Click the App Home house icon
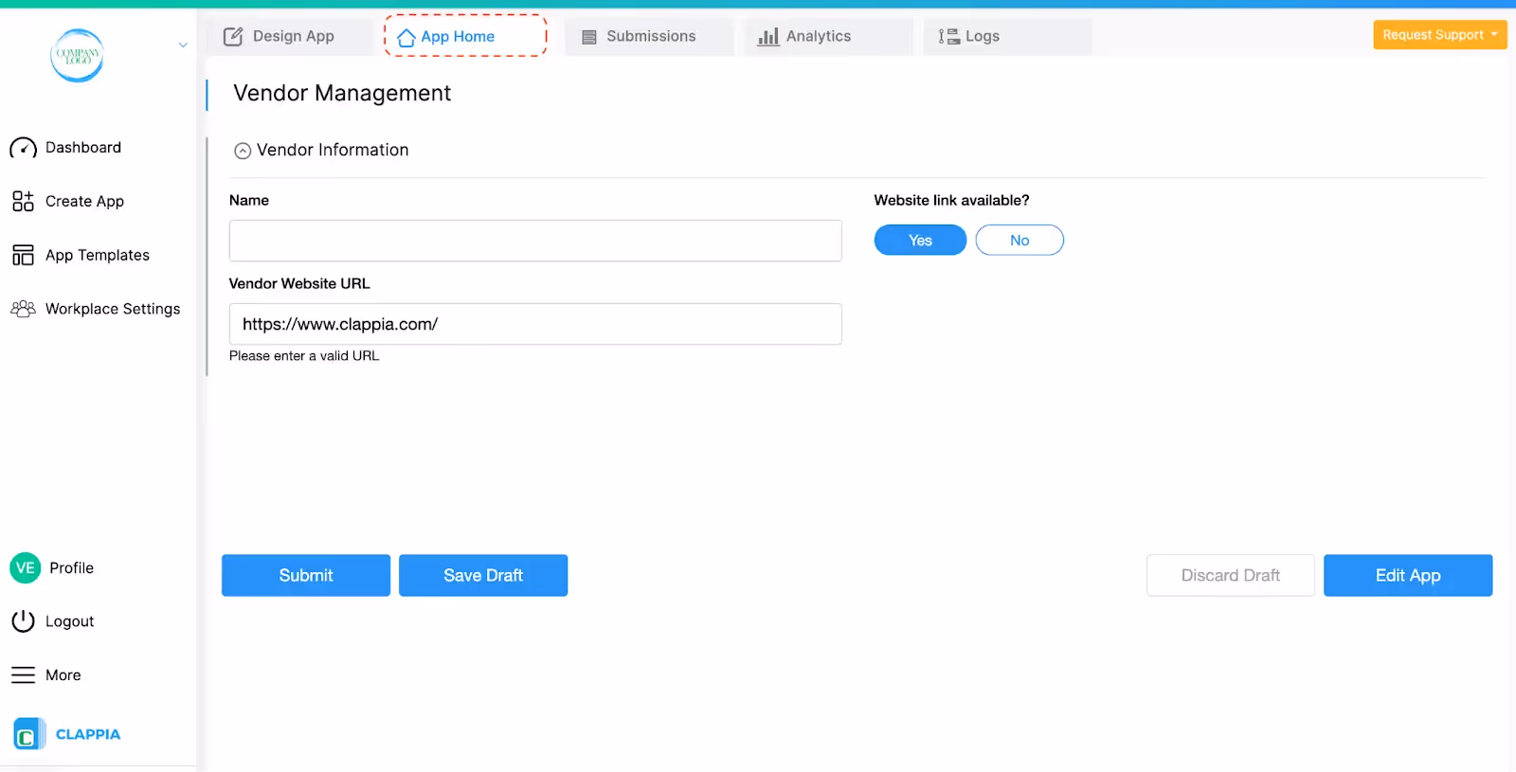Screen dimensions: 1516x772 406,37
